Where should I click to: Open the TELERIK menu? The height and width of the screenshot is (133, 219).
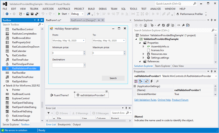[34, 9]
